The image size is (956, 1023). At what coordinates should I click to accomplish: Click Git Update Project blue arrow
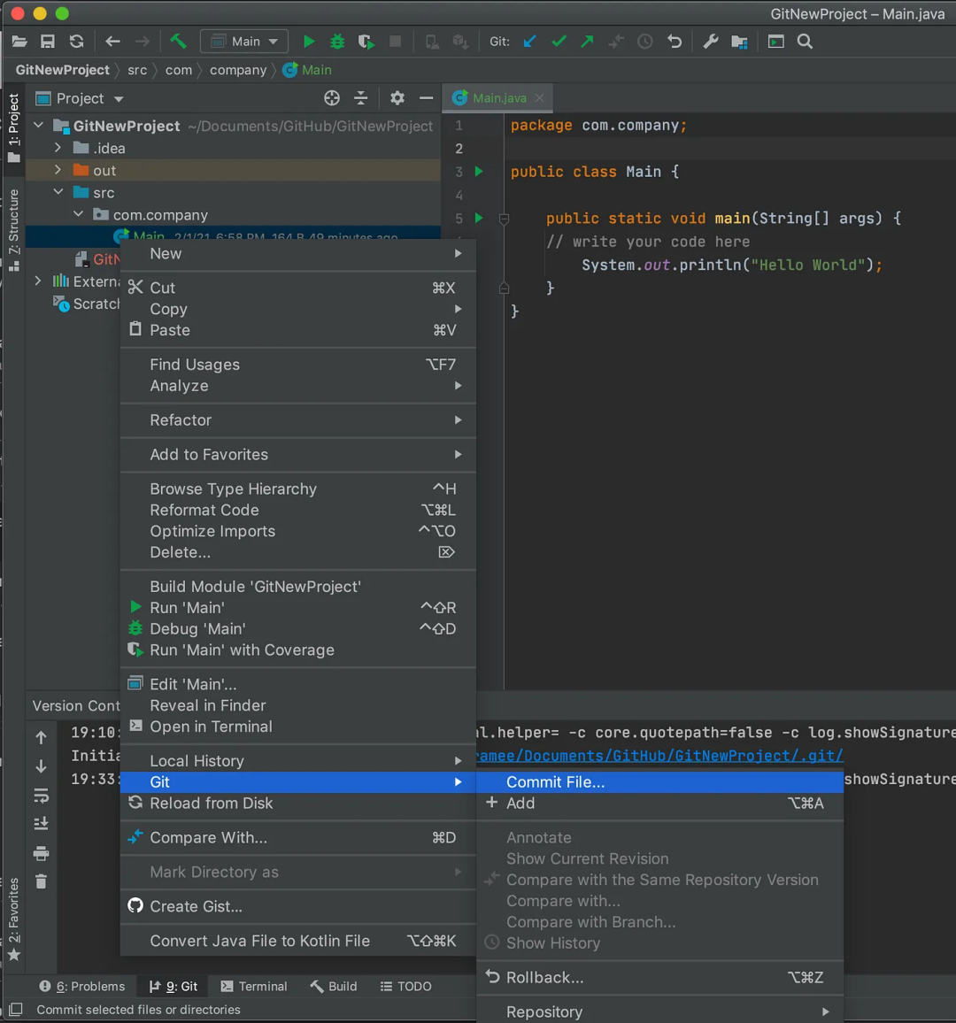point(529,42)
